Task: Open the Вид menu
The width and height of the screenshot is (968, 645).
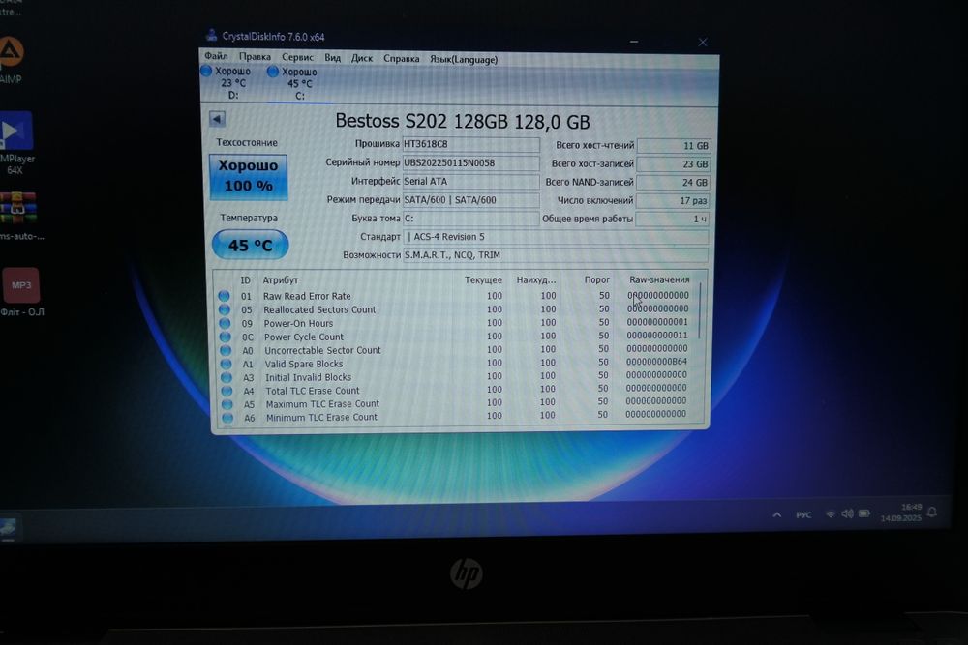Action: pos(332,57)
